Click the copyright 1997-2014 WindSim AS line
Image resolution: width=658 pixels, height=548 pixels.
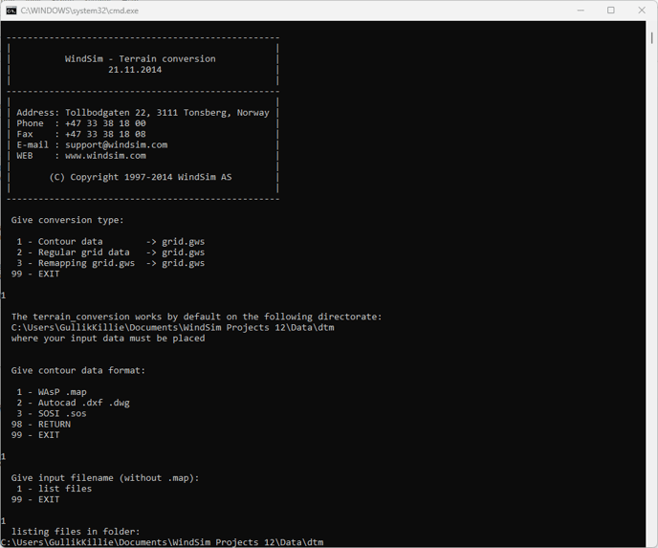click(x=140, y=177)
